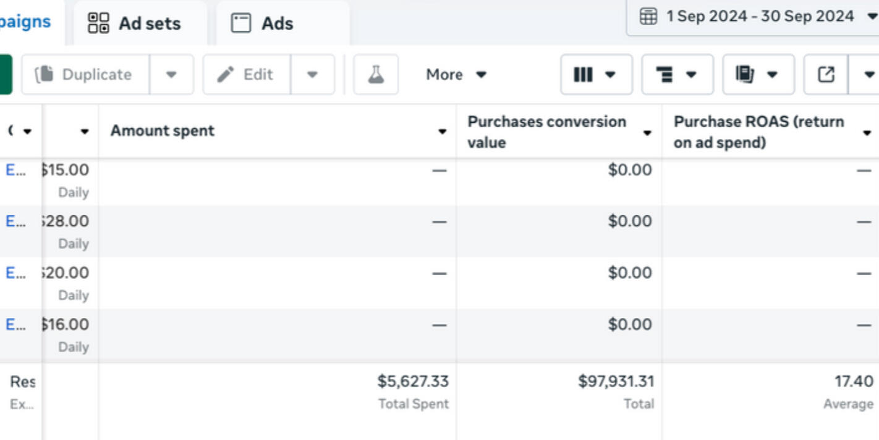879x440 pixels.
Task: Click the Export share icon
Action: pyautogui.click(x=826, y=75)
